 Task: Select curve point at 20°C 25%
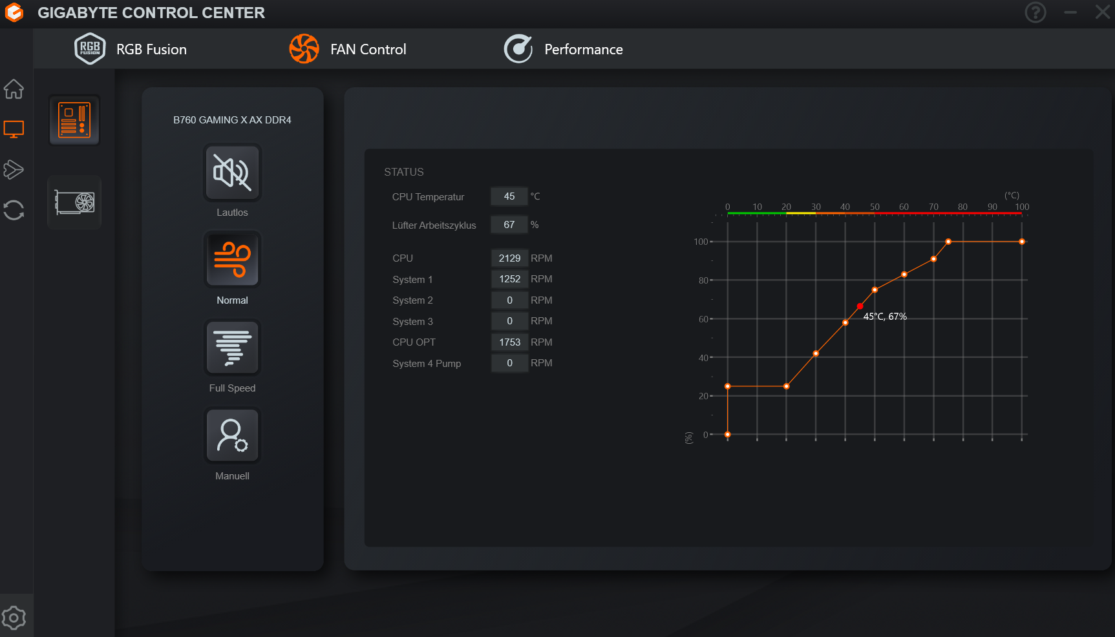click(787, 386)
